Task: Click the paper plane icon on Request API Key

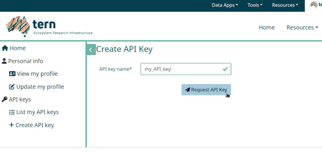Action: click(188, 90)
